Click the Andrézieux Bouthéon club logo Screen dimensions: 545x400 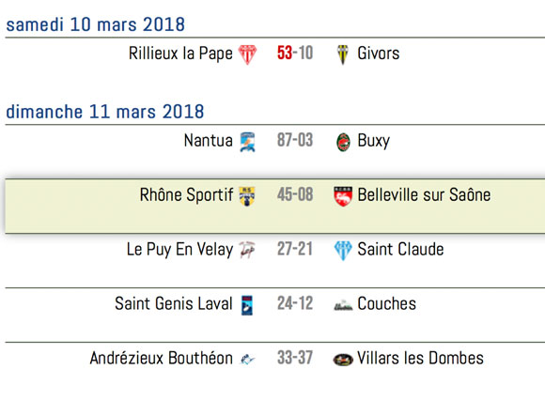[x=247, y=360]
